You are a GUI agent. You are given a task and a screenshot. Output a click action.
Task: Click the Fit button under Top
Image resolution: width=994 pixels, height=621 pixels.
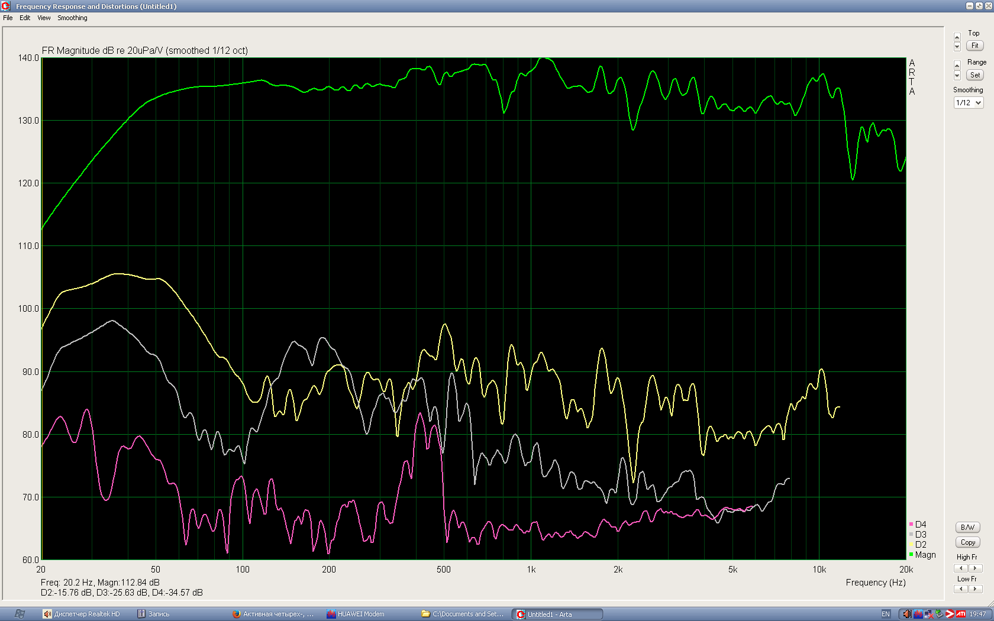click(x=974, y=46)
